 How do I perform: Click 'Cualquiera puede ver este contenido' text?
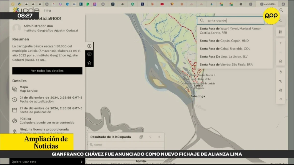(47, 123)
